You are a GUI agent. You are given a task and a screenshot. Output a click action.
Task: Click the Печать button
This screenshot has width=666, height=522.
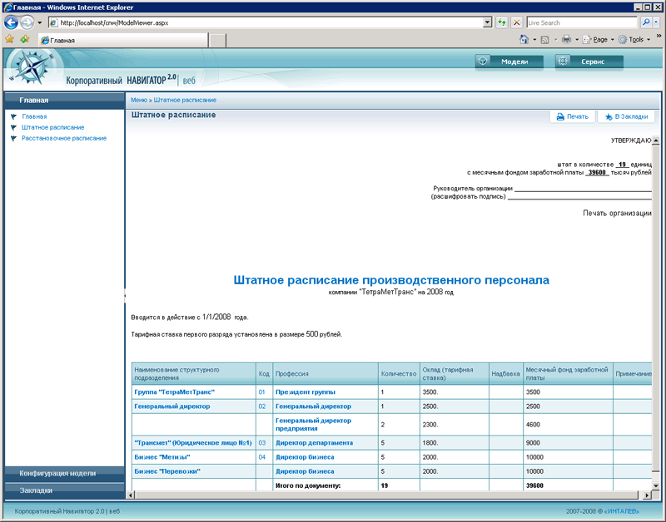573,116
